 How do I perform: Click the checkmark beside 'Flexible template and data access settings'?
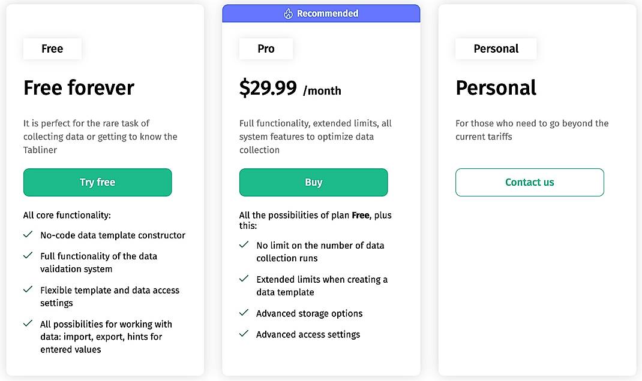pos(28,289)
